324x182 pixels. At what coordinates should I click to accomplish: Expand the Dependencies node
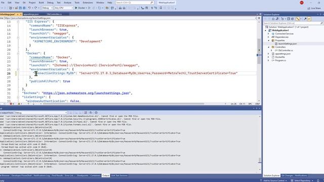coord(269,37)
